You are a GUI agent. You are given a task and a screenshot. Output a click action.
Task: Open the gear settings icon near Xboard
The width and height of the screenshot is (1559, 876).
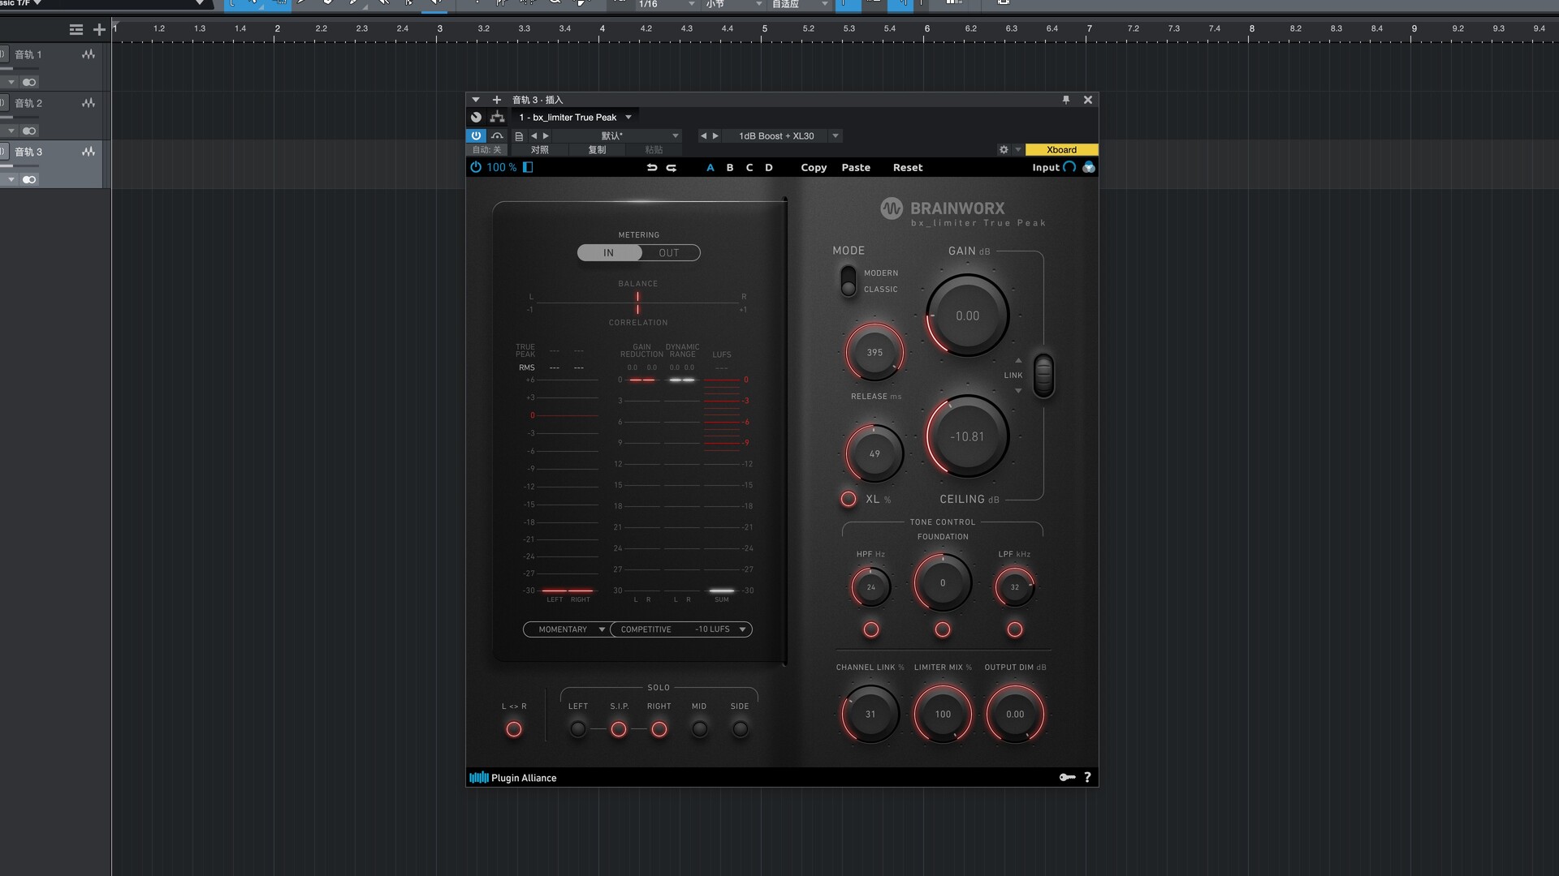coord(1004,150)
